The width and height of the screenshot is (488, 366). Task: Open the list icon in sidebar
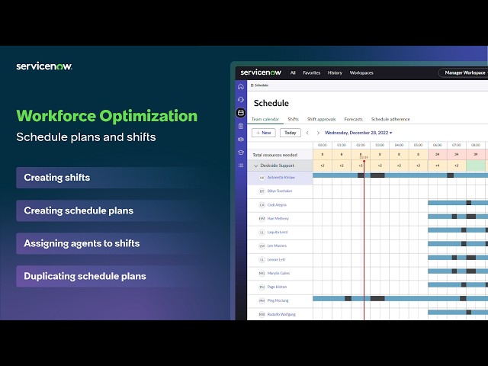241,165
